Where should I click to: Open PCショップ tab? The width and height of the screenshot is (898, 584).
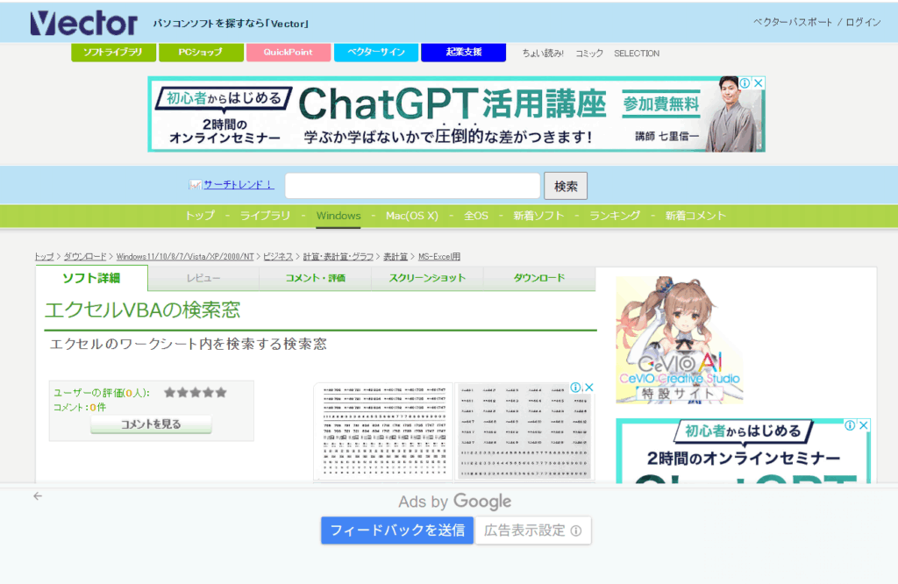201,52
